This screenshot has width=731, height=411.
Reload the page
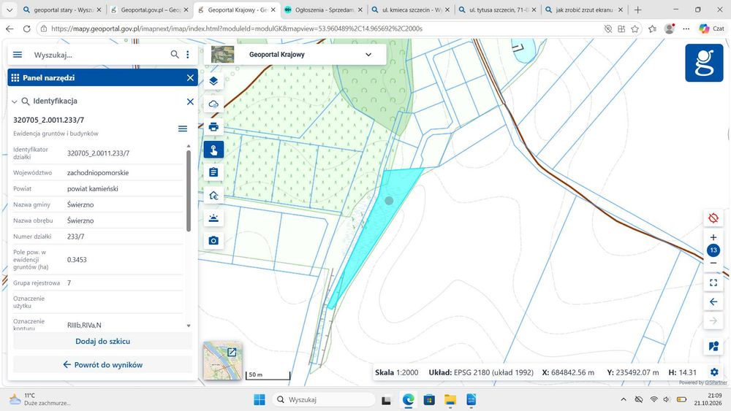(26, 29)
